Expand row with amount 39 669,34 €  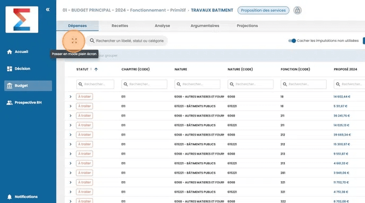tap(70, 134)
